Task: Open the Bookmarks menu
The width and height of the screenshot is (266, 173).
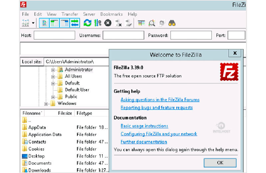Action: click(x=111, y=14)
